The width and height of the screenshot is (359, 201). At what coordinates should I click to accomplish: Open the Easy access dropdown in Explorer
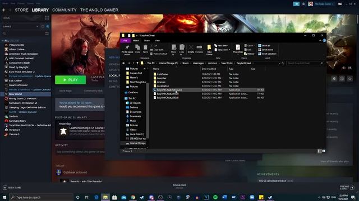point(222,50)
